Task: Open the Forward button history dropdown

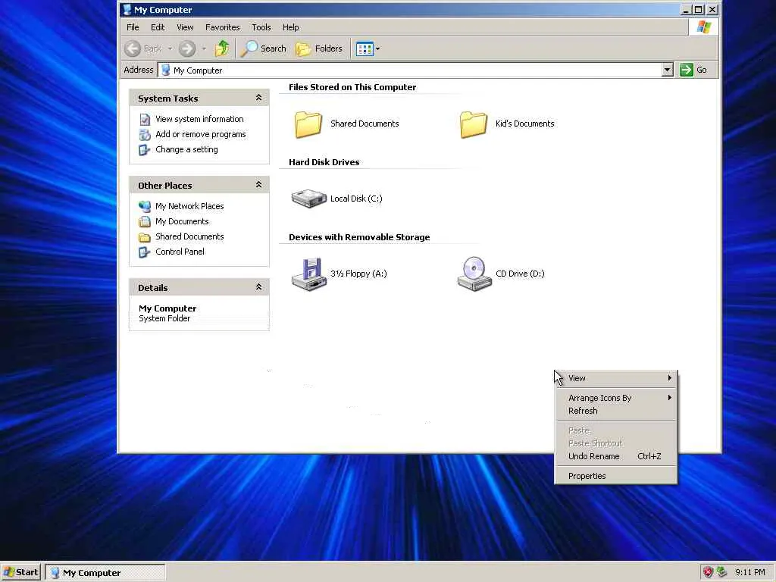Action: point(203,48)
